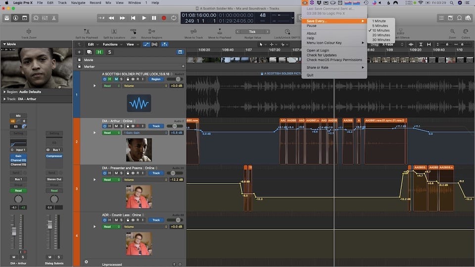
Task: Click the Track Zoom toolbar icon
Action: pos(29,31)
